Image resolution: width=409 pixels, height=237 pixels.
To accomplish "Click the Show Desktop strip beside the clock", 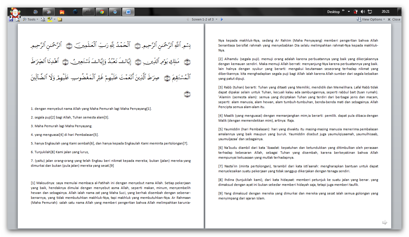I will pyautogui.click(x=399, y=12).
